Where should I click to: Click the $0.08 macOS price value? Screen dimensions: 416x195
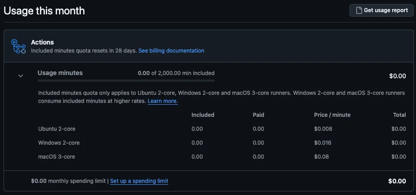click(x=321, y=157)
